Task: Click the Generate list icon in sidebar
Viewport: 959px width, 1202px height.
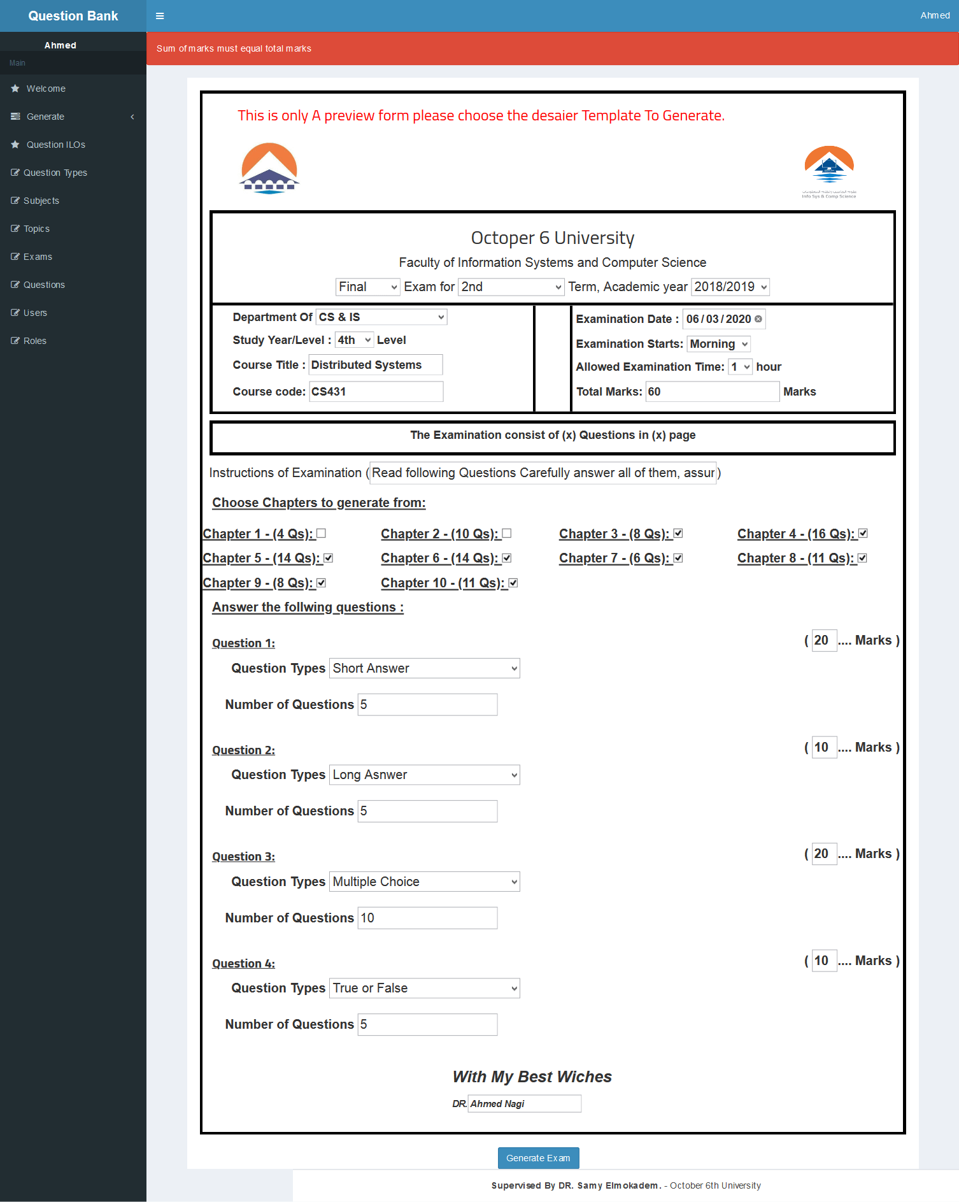Action: (x=15, y=117)
